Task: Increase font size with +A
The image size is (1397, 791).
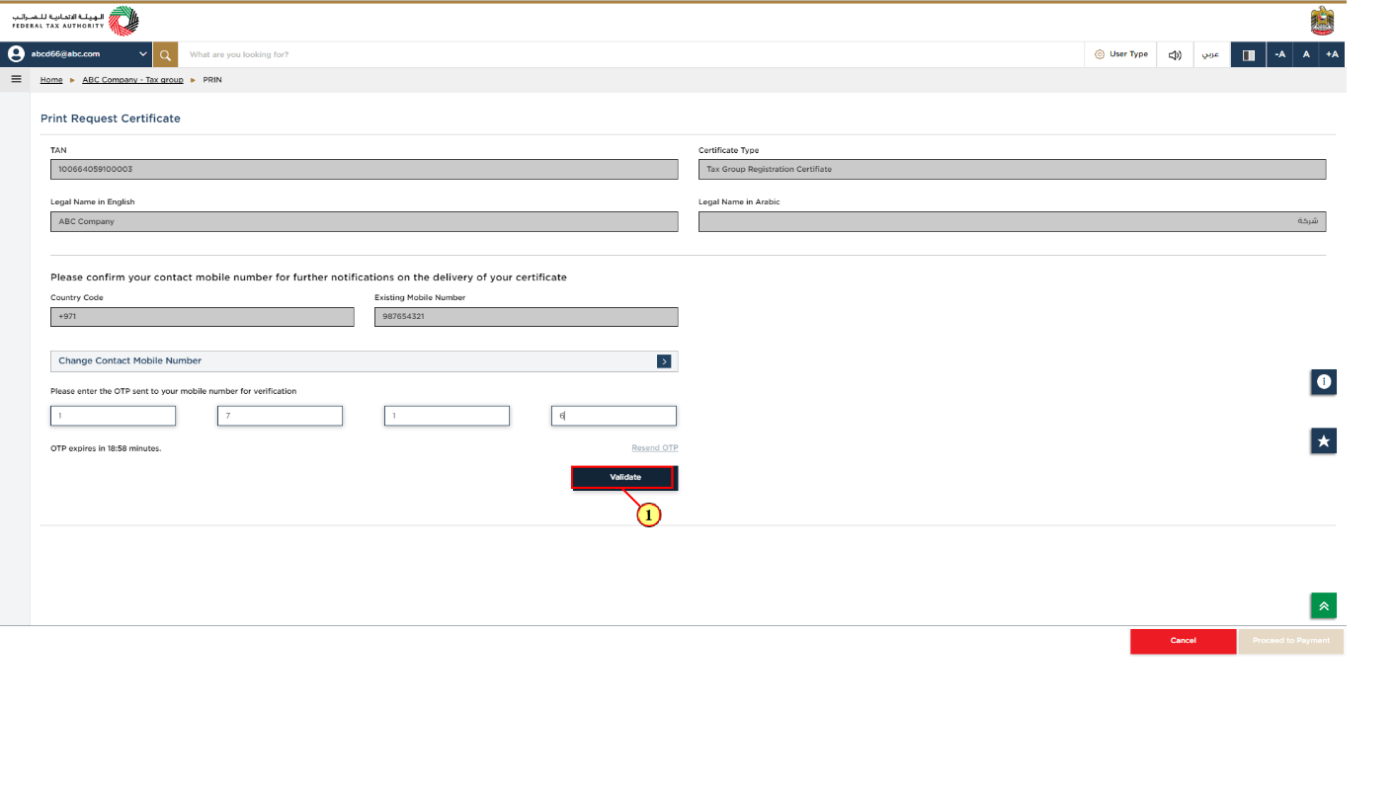Action: [x=1332, y=54]
